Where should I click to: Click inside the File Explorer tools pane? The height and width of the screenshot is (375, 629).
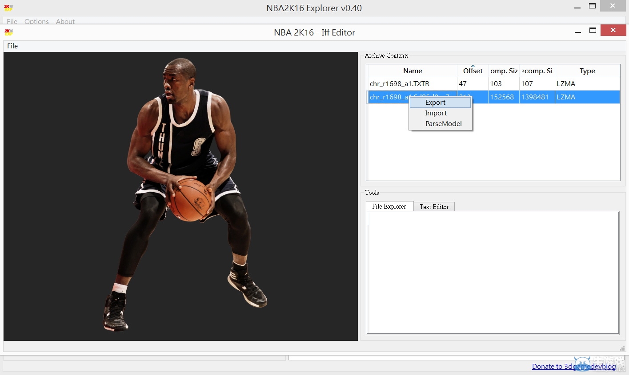(493, 272)
